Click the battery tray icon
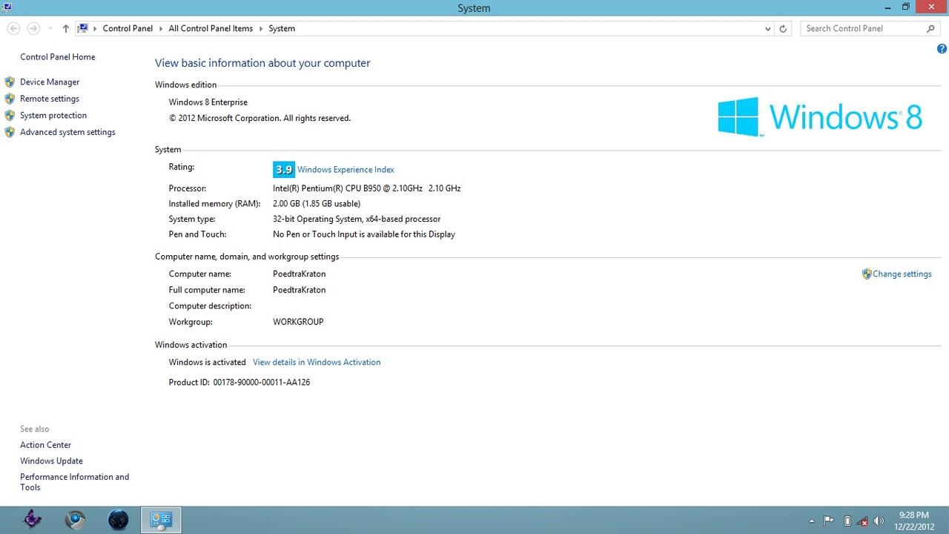The height and width of the screenshot is (534, 949). (x=847, y=521)
